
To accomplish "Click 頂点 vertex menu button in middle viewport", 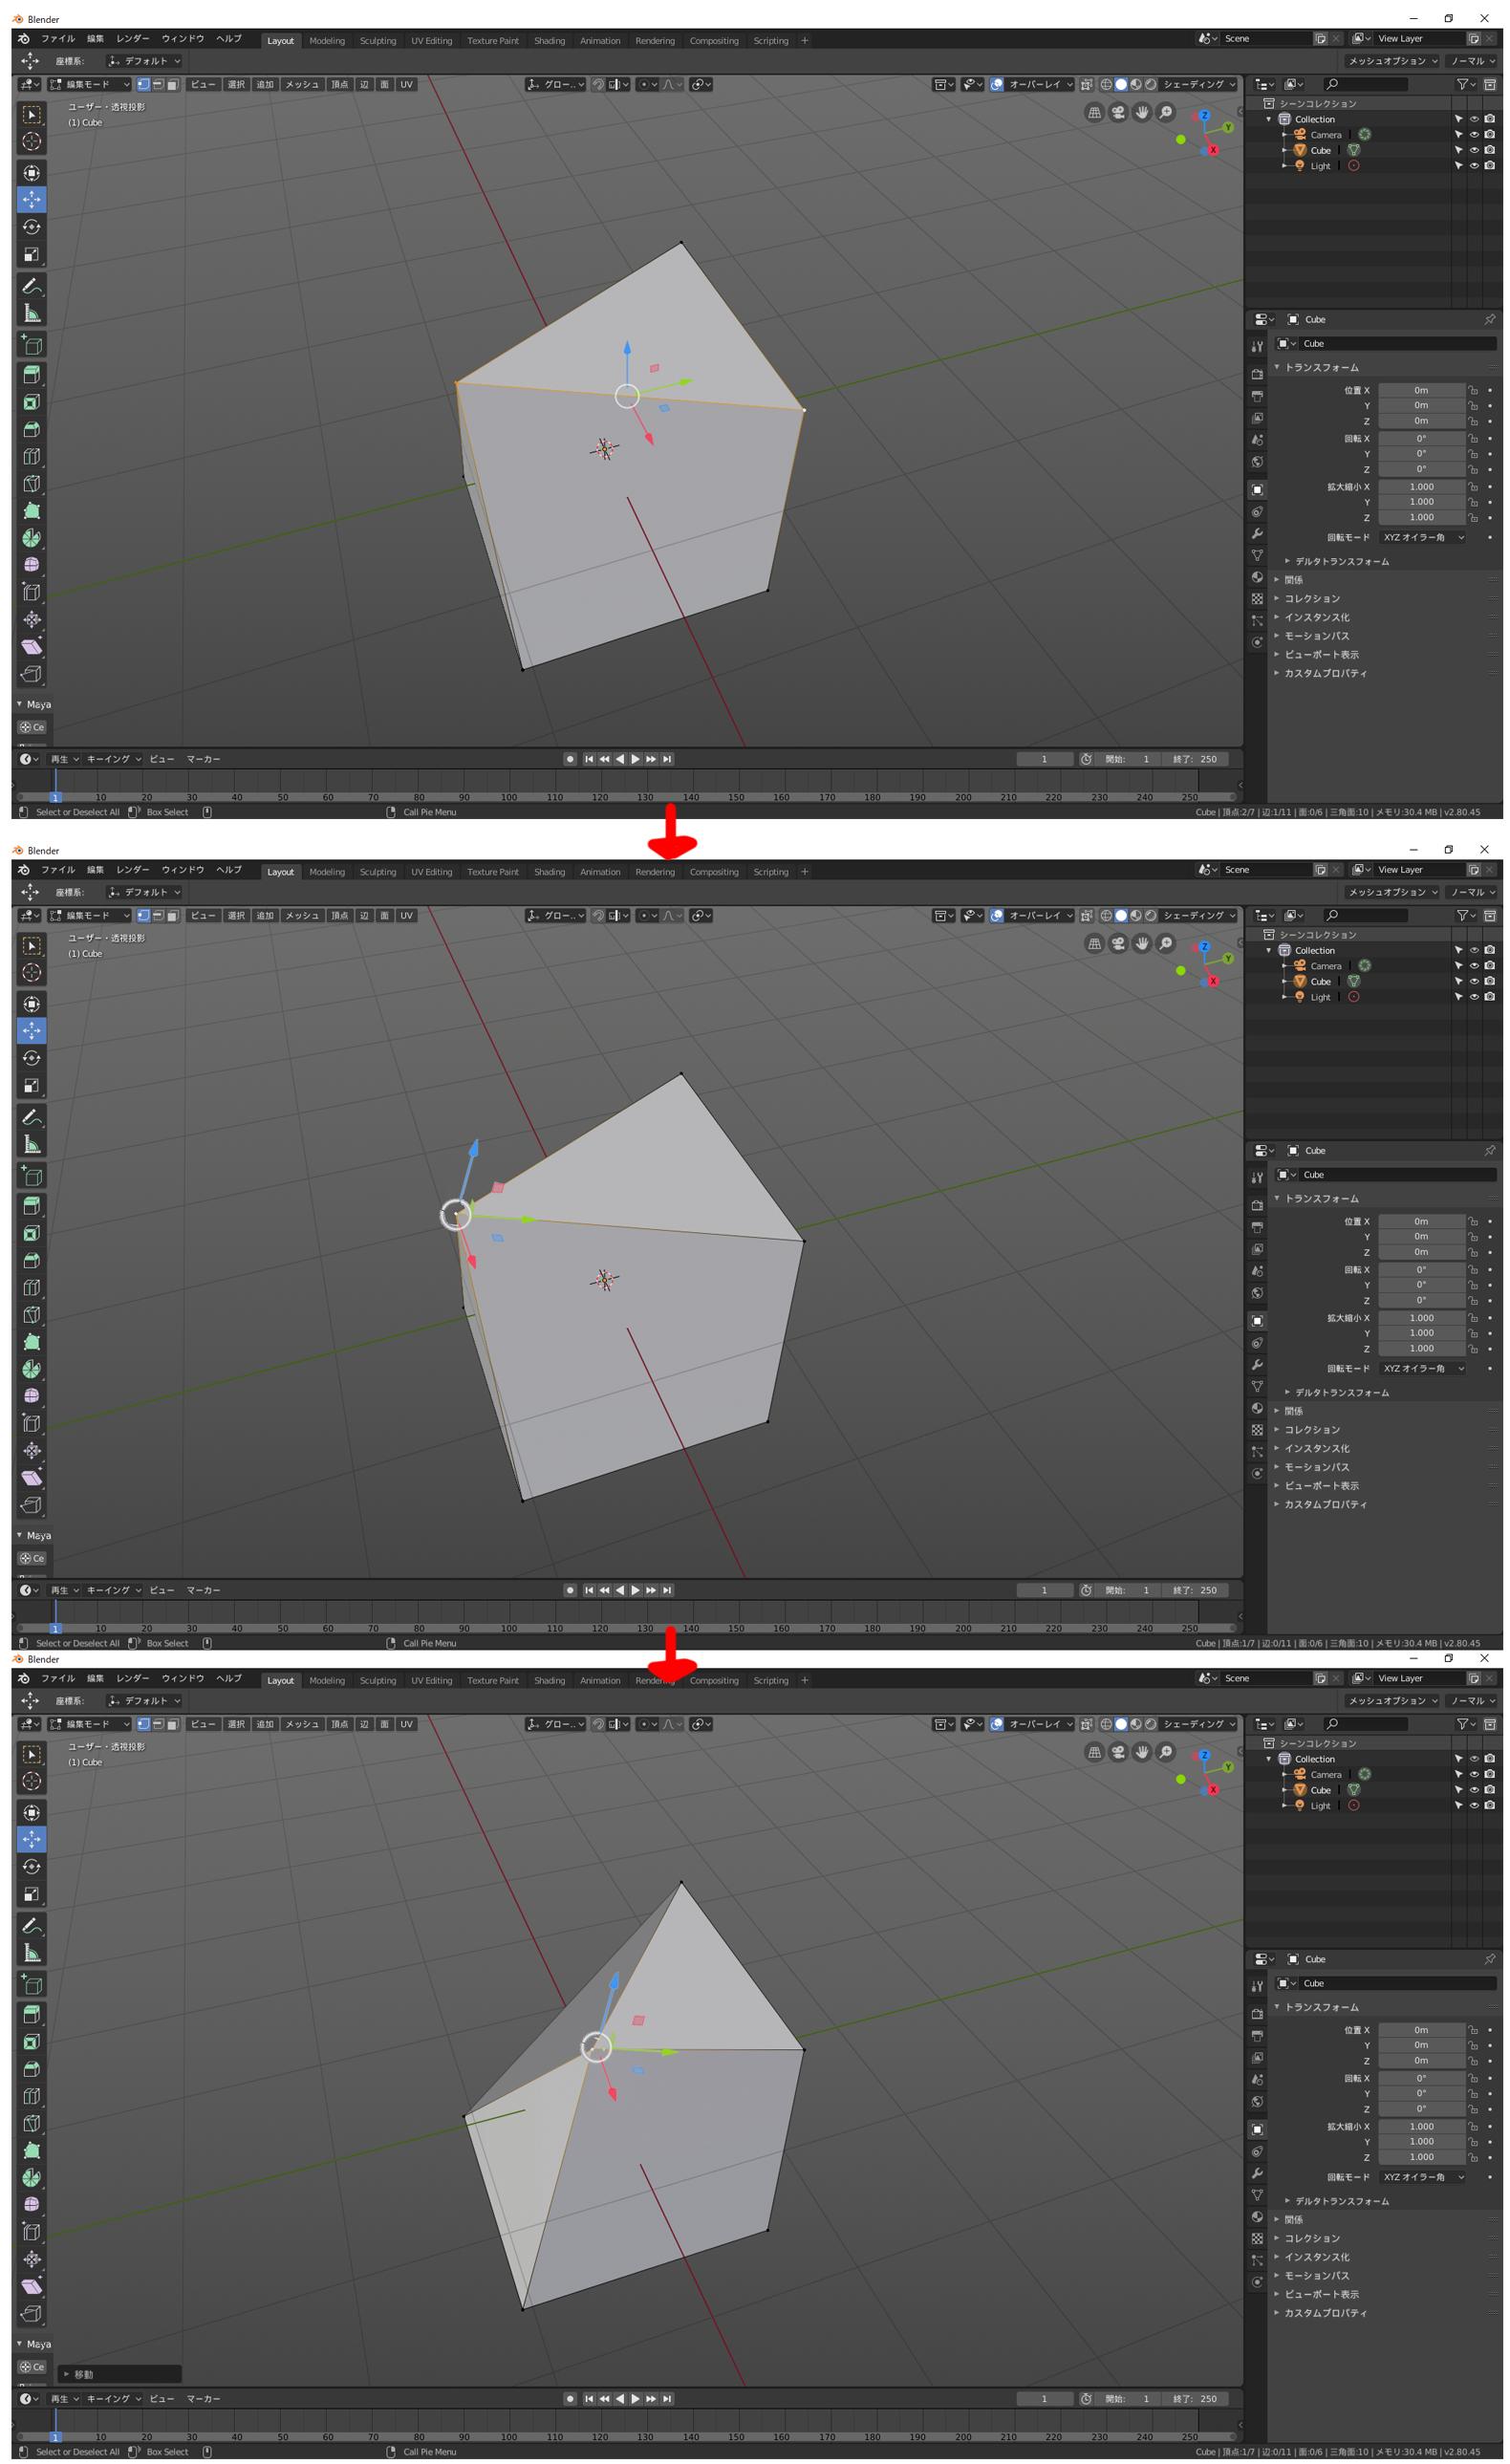I will coord(340,915).
